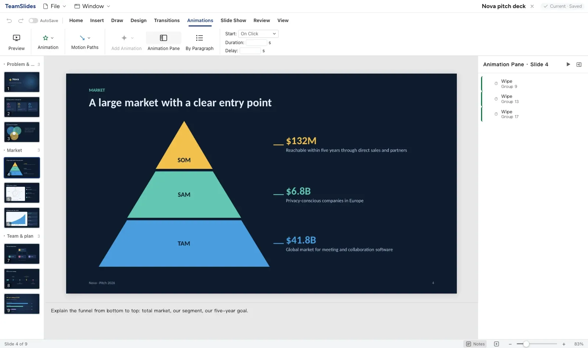Screen dimensions: 588x348
Task: Toggle the AutoSave switch
Action: point(33,21)
